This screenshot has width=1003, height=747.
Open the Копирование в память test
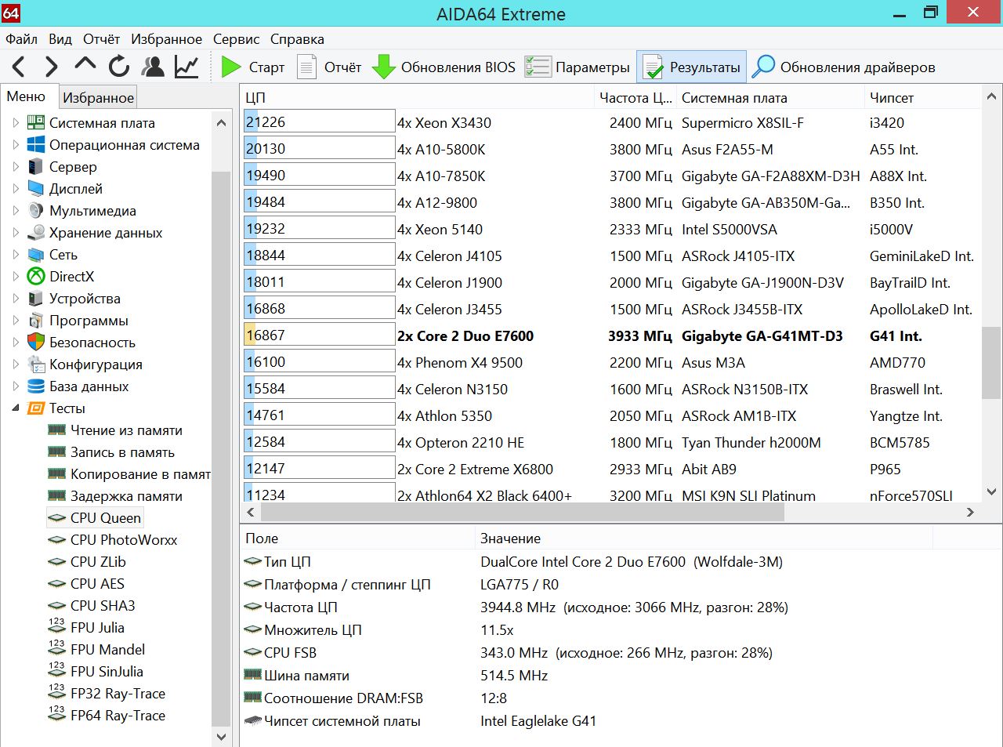tap(140, 474)
